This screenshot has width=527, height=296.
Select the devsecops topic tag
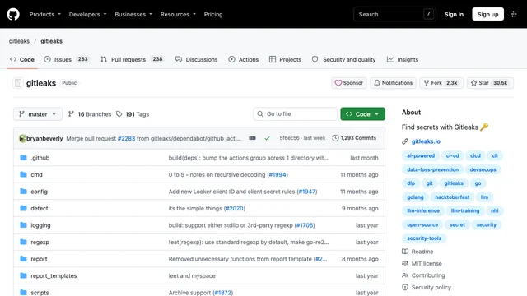(483, 169)
